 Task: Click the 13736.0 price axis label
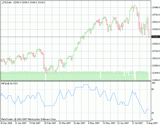pyautogui.click(x=156, y=15)
